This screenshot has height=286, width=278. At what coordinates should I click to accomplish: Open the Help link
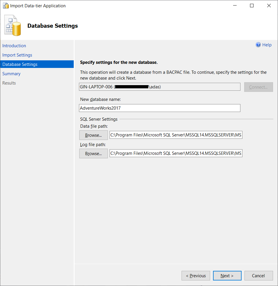[x=266, y=45]
